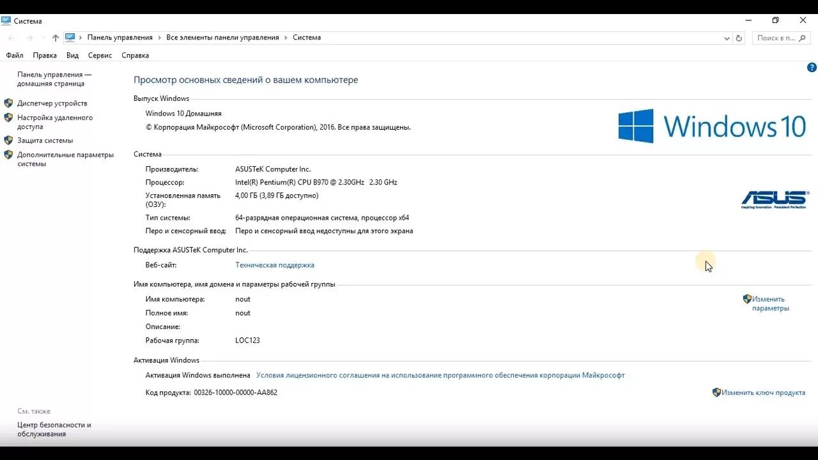Click the workgroup value LOC123
The width and height of the screenshot is (818, 460).
247,341
